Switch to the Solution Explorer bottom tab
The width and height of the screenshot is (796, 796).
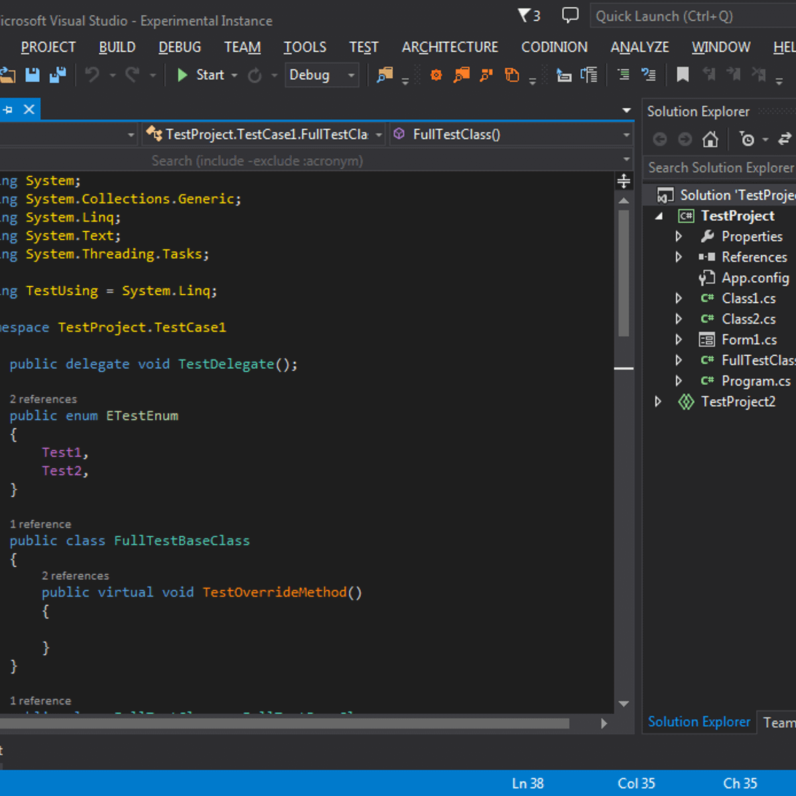pyautogui.click(x=699, y=722)
